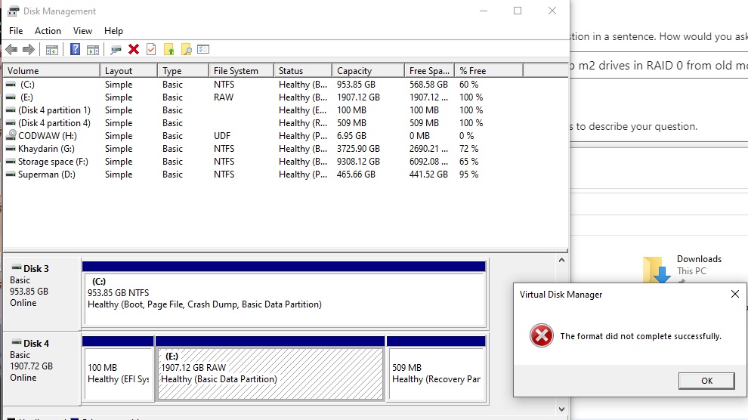Click the folder with green arrow icon
The image size is (748, 420).
tap(169, 49)
